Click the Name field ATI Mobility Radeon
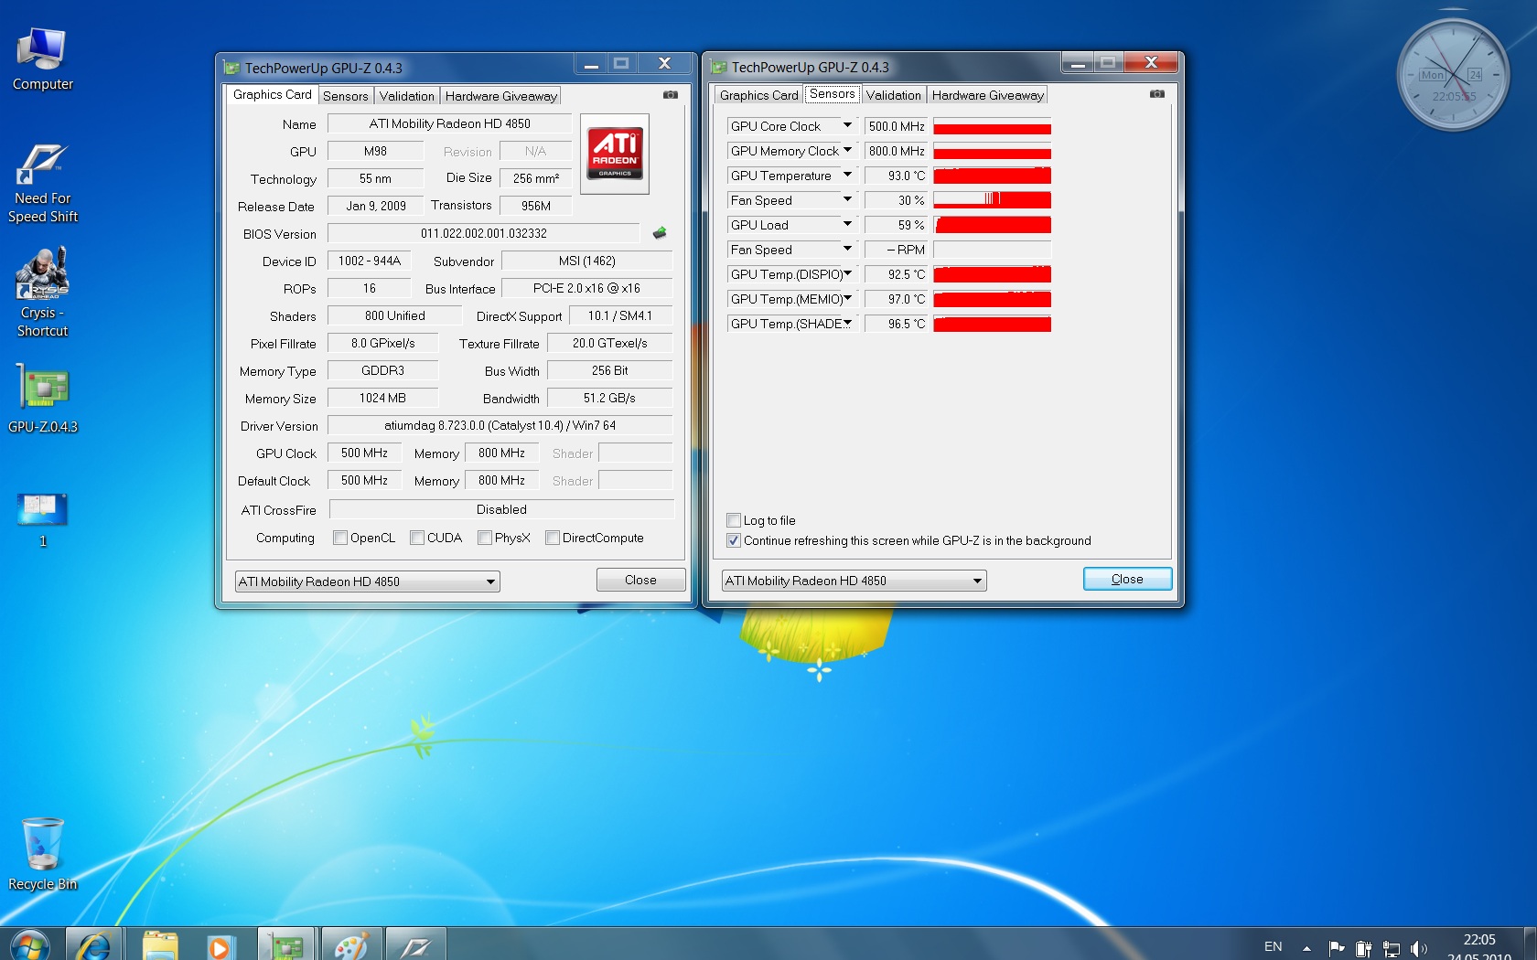1537x960 pixels. 449,123
